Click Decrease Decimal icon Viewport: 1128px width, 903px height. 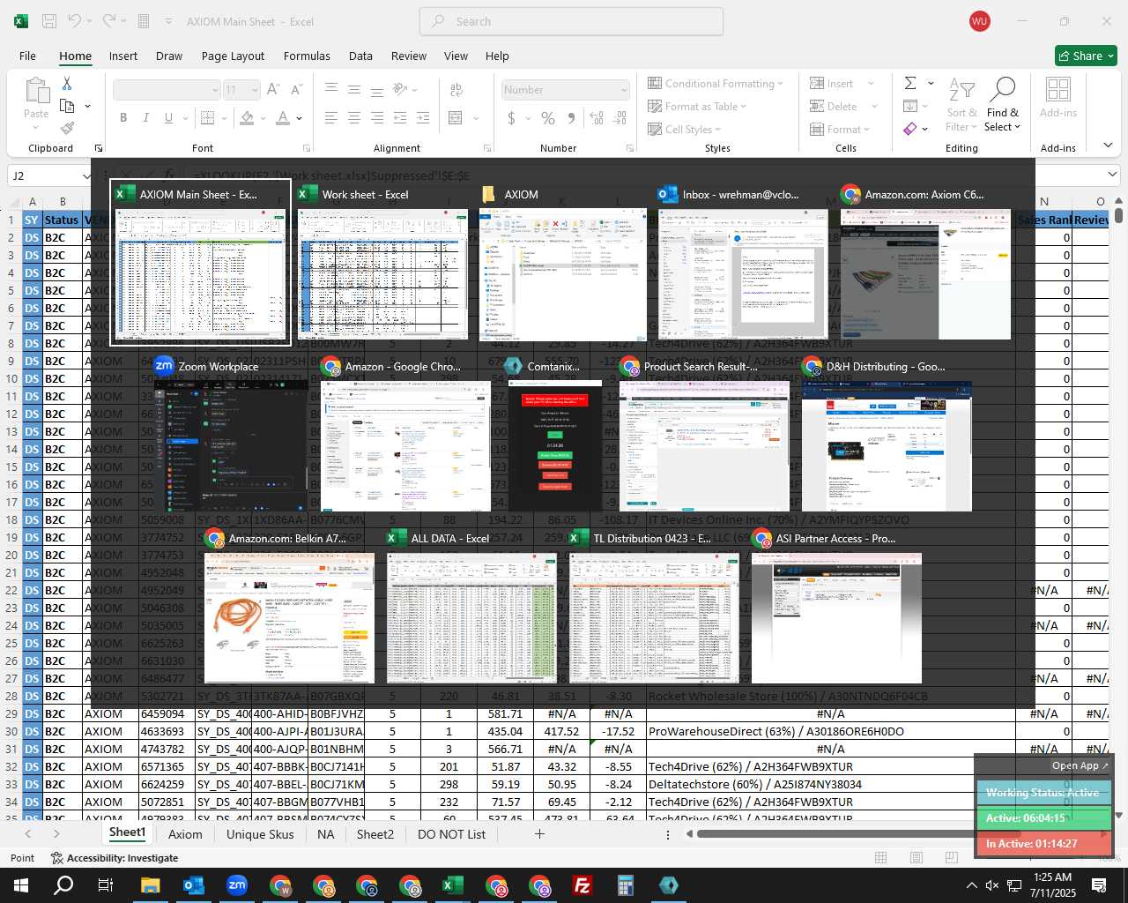[x=620, y=117]
